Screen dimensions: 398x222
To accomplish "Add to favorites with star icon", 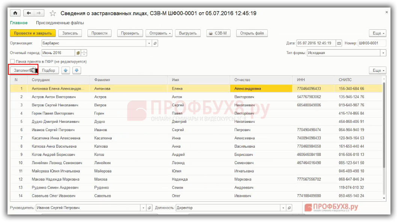I will [53, 14].
